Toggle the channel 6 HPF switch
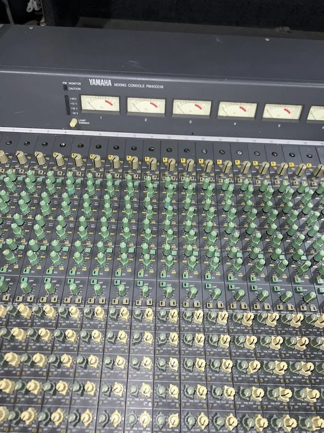This screenshot has height=433, width=324. pyautogui.click(x=71, y=281)
